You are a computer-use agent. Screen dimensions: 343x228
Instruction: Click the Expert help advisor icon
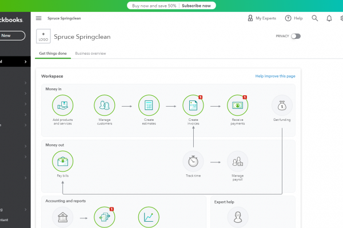[x=238, y=217]
